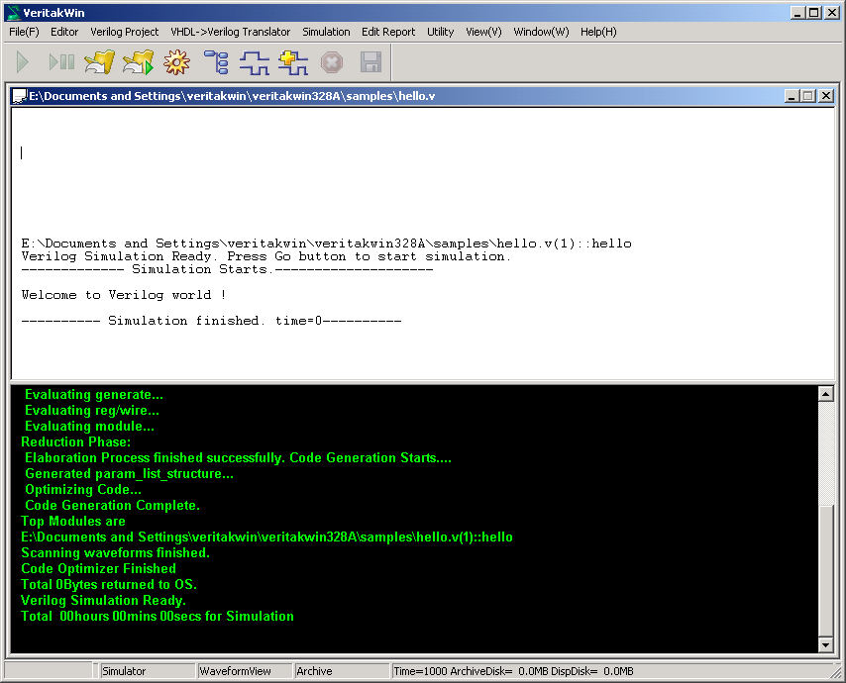Viewport: 846px width, 683px height.
Task: Click the 'Evaluating generate...' log line
Action: 94,395
